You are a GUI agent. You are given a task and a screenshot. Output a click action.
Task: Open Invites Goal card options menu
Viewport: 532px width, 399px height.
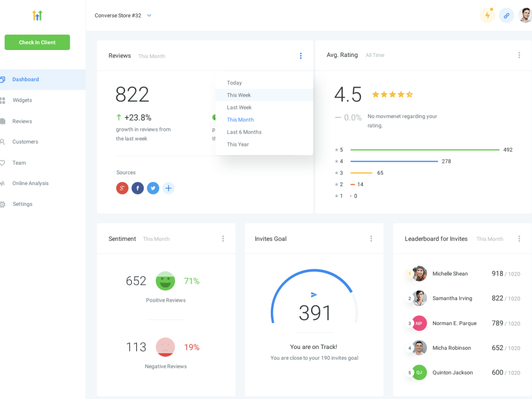click(x=371, y=238)
